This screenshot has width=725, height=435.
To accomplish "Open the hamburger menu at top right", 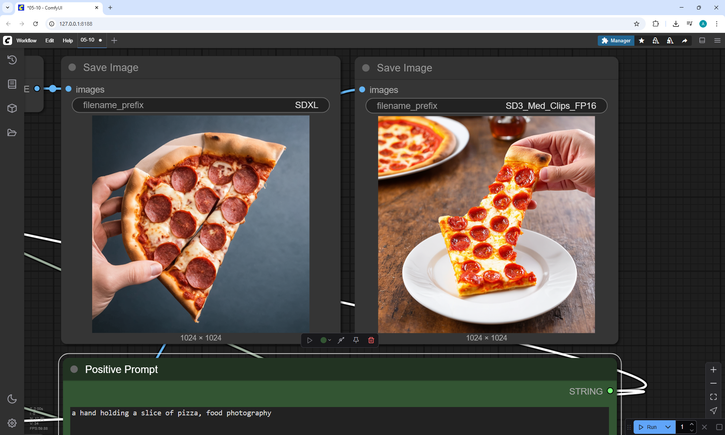I will [x=717, y=40].
